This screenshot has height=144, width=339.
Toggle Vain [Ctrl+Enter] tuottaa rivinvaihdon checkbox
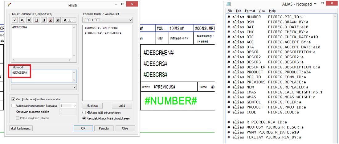click(x=13, y=99)
